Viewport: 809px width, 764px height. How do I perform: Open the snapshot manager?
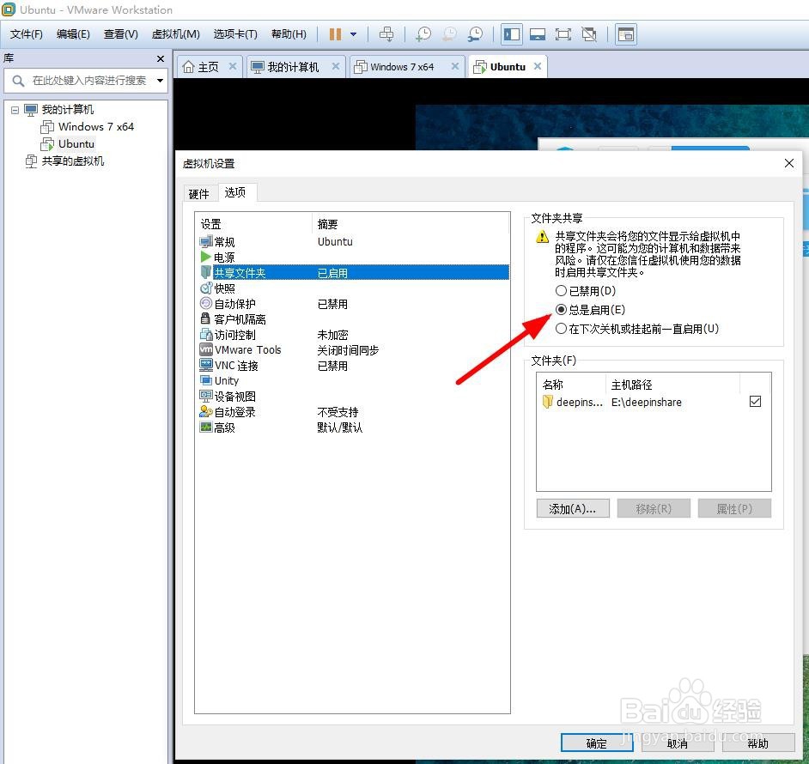(475, 34)
